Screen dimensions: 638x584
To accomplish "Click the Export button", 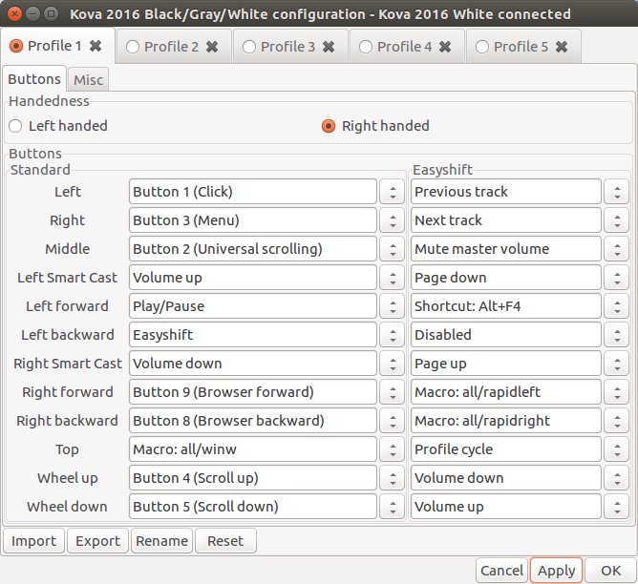I will pos(97,541).
